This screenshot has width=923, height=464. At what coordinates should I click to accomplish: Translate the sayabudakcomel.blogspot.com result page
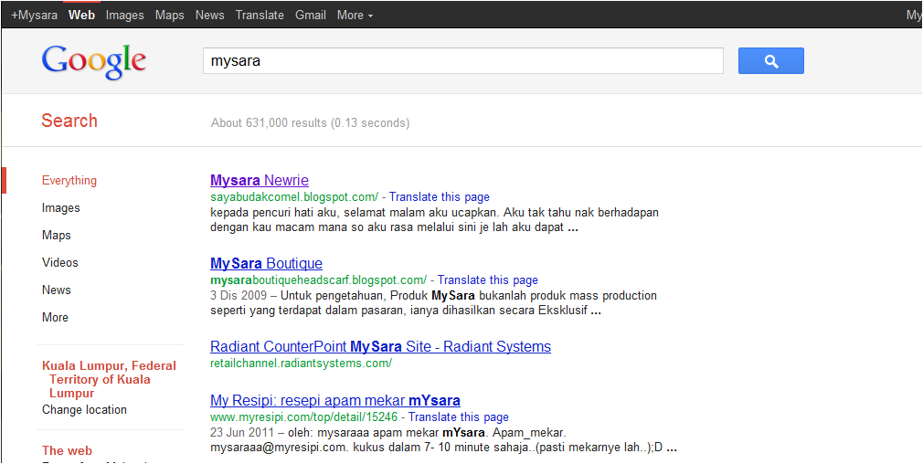click(x=440, y=197)
